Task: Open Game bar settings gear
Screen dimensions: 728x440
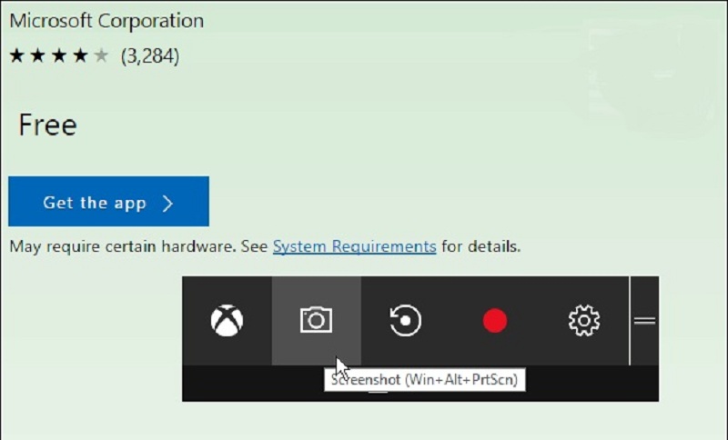Action: [x=583, y=321]
